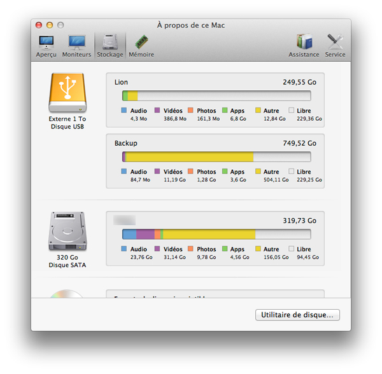Screen dimensions: 382x374
Task: Click the 12,84 Go Autre value
Action: [274, 119]
